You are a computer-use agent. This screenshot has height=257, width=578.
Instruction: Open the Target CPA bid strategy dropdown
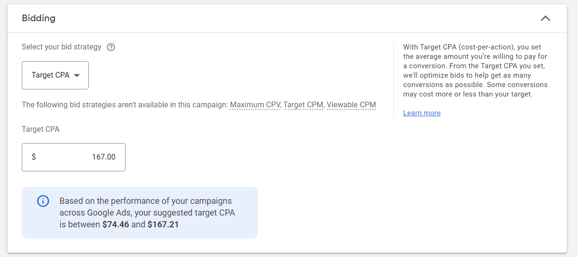[55, 75]
